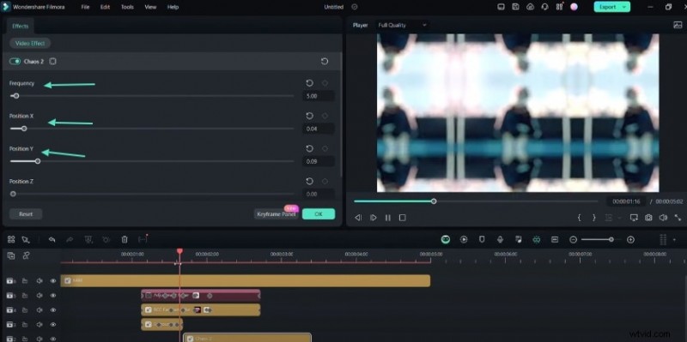Toggle visibility eye of top track 6
The image size is (687, 342).
(53, 281)
